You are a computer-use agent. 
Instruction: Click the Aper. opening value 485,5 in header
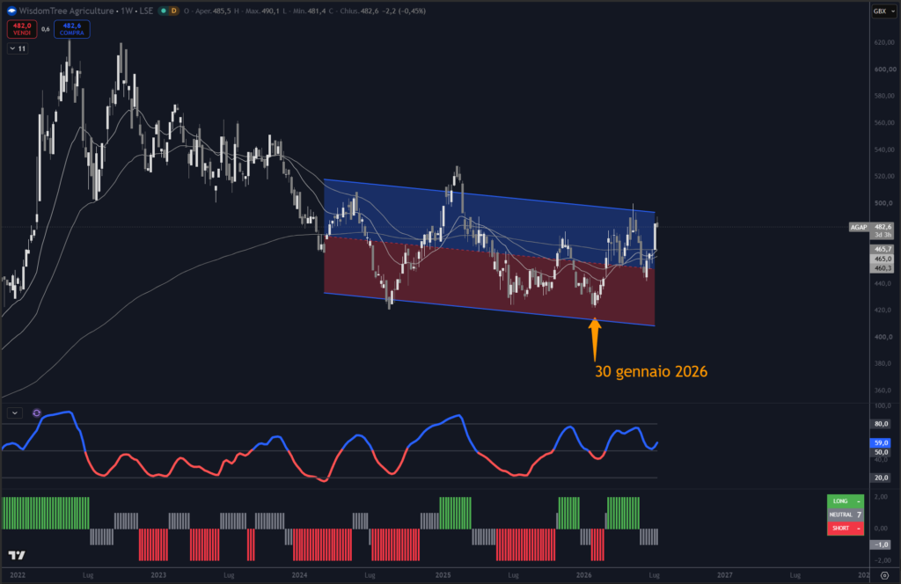[x=222, y=11]
